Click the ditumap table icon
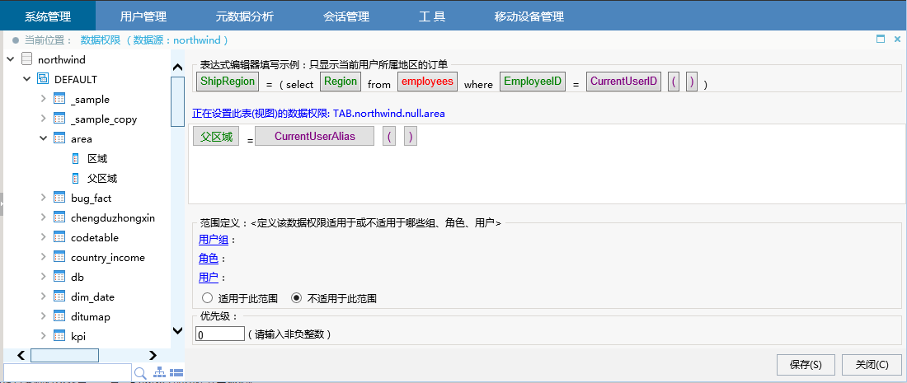 click(59, 316)
